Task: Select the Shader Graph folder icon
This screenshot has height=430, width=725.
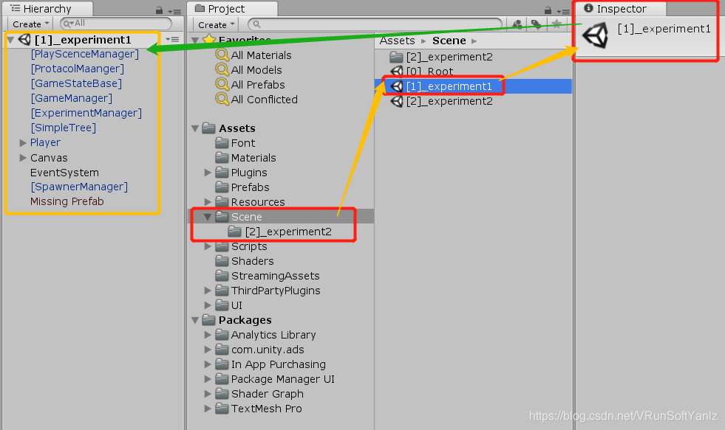Action: pos(222,394)
